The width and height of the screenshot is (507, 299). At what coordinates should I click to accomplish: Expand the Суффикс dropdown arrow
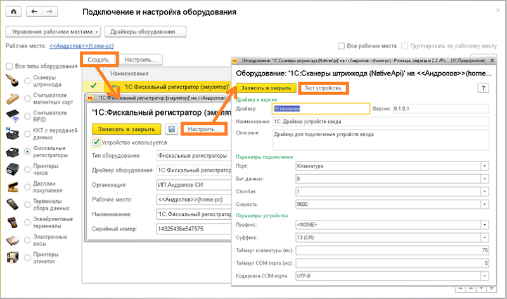point(485,238)
